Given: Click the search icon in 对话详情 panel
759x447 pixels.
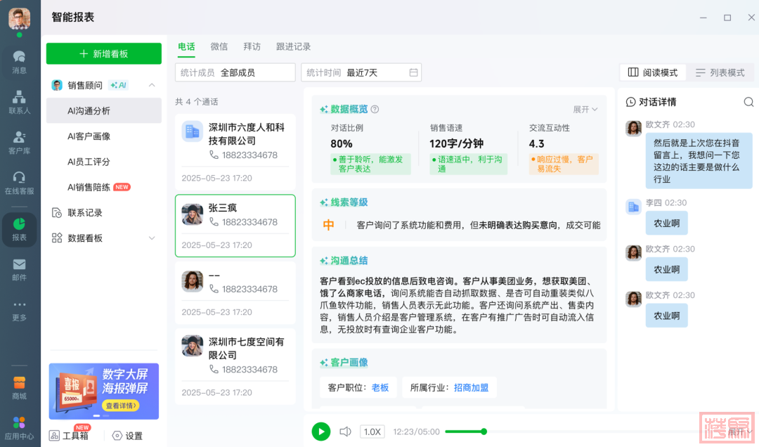Looking at the screenshot, I should (748, 102).
